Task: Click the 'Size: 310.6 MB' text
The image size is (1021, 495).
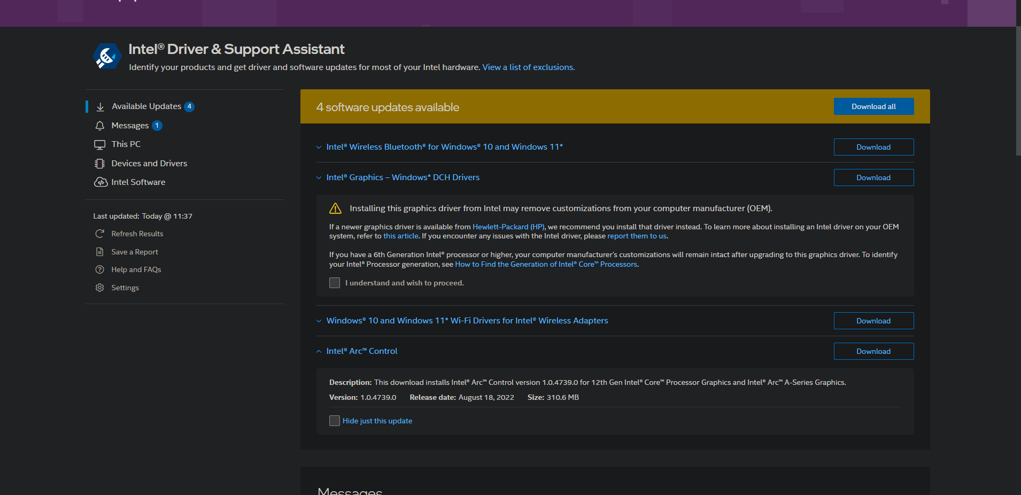Action: (x=553, y=398)
